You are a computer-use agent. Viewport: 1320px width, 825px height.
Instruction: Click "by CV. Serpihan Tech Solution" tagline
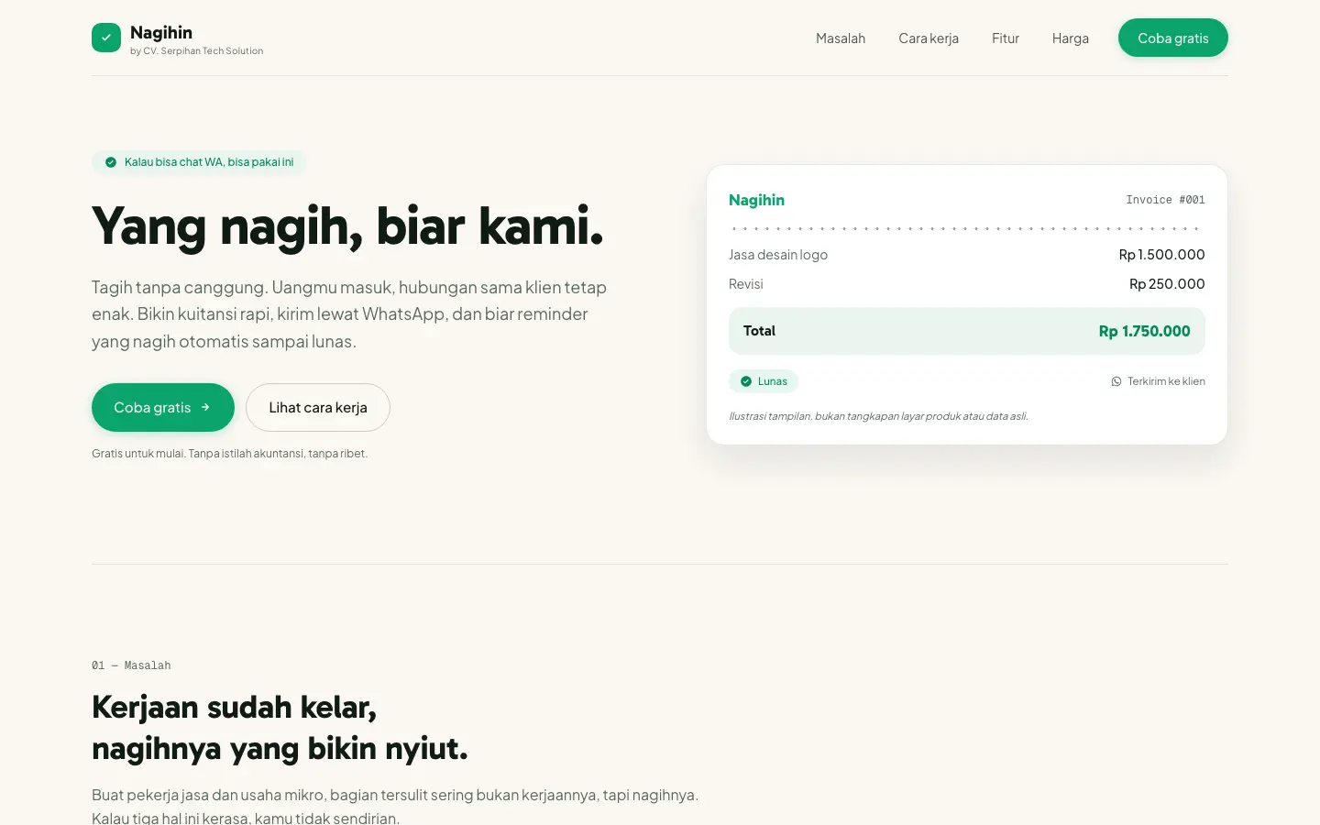[x=196, y=51]
